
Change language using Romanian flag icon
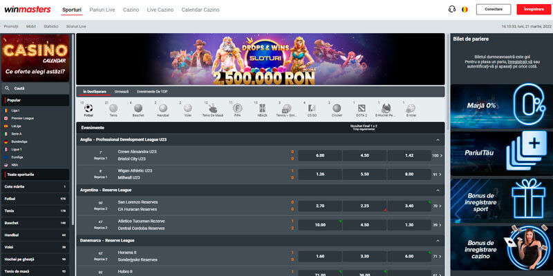pyautogui.click(x=465, y=10)
